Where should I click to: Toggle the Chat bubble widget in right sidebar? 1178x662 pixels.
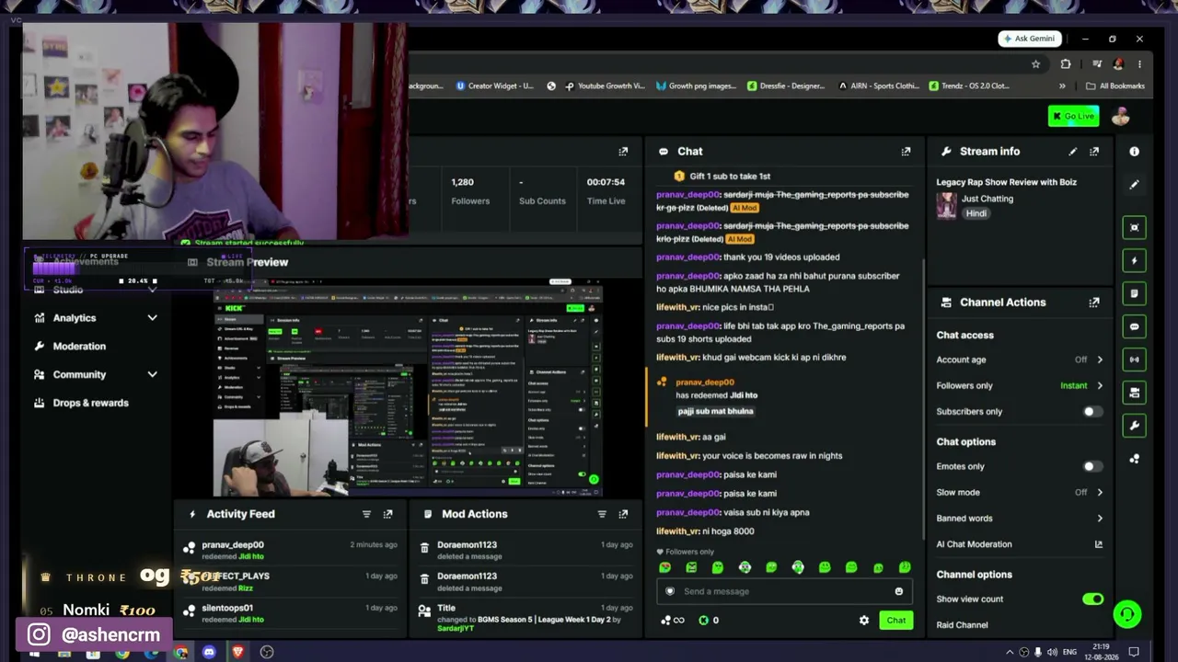pos(1134,326)
